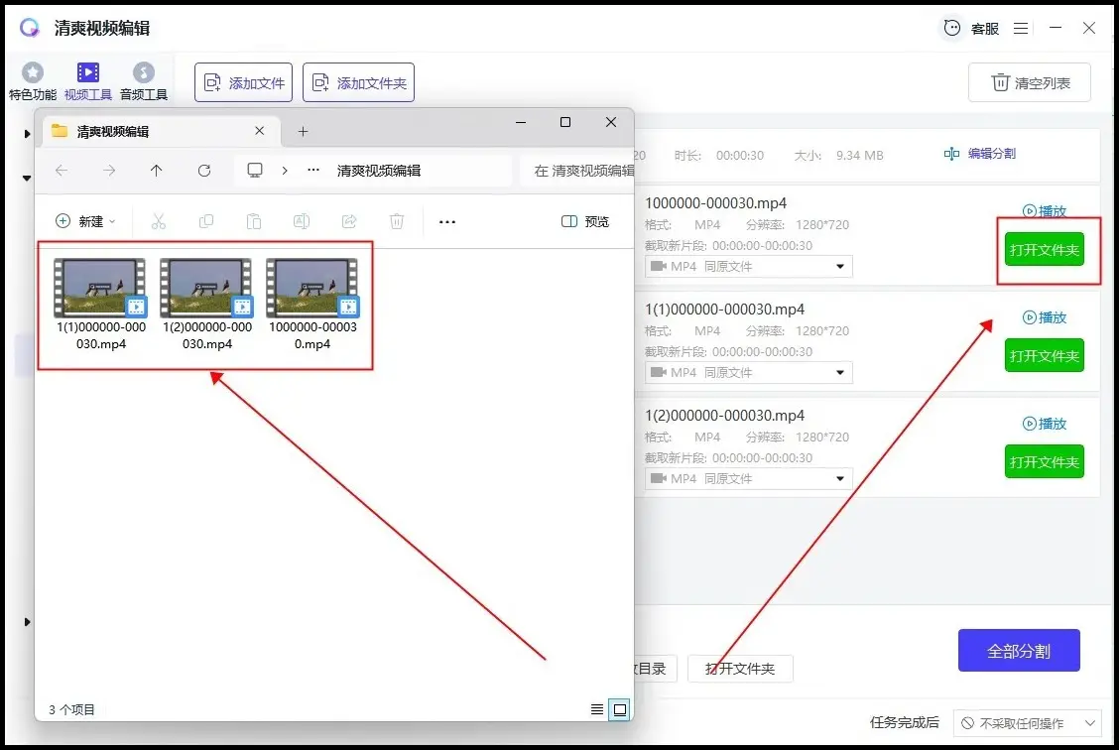Click Explorer back navigation arrow

point(62,171)
